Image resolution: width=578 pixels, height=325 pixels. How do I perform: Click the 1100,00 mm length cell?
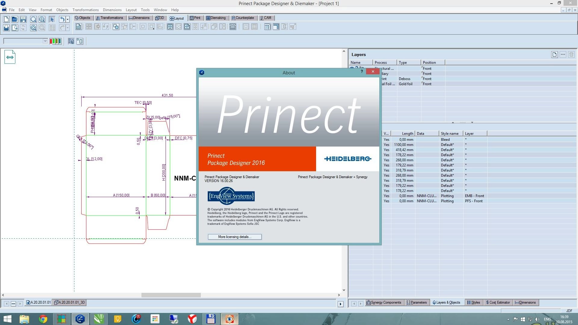[403, 145]
